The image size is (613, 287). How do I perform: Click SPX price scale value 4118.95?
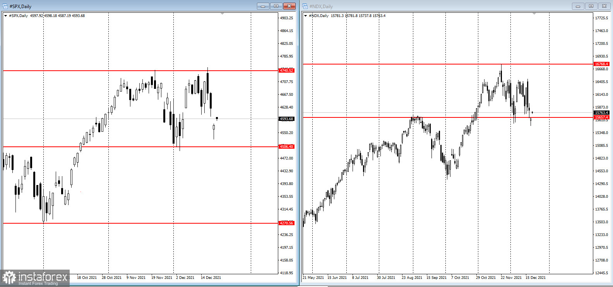pos(286,273)
